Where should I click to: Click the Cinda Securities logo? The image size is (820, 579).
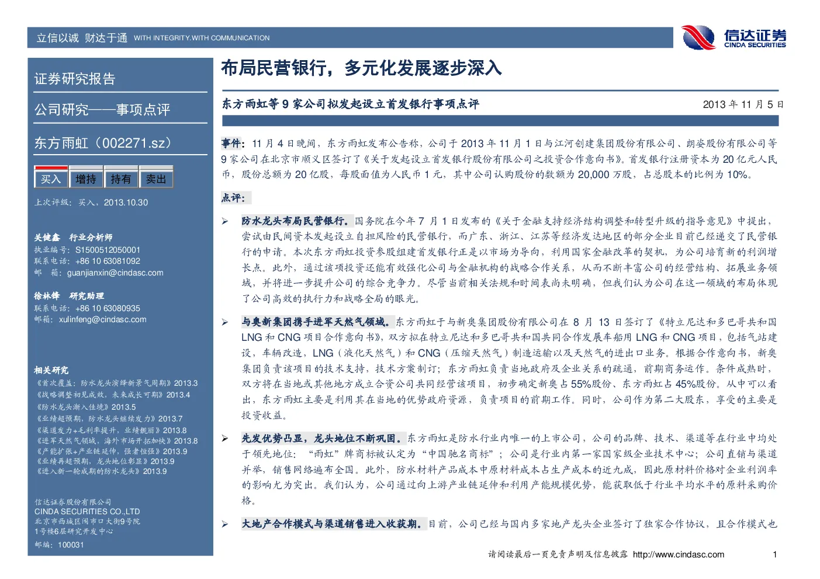pyautogui.click(x=734, y=37)
